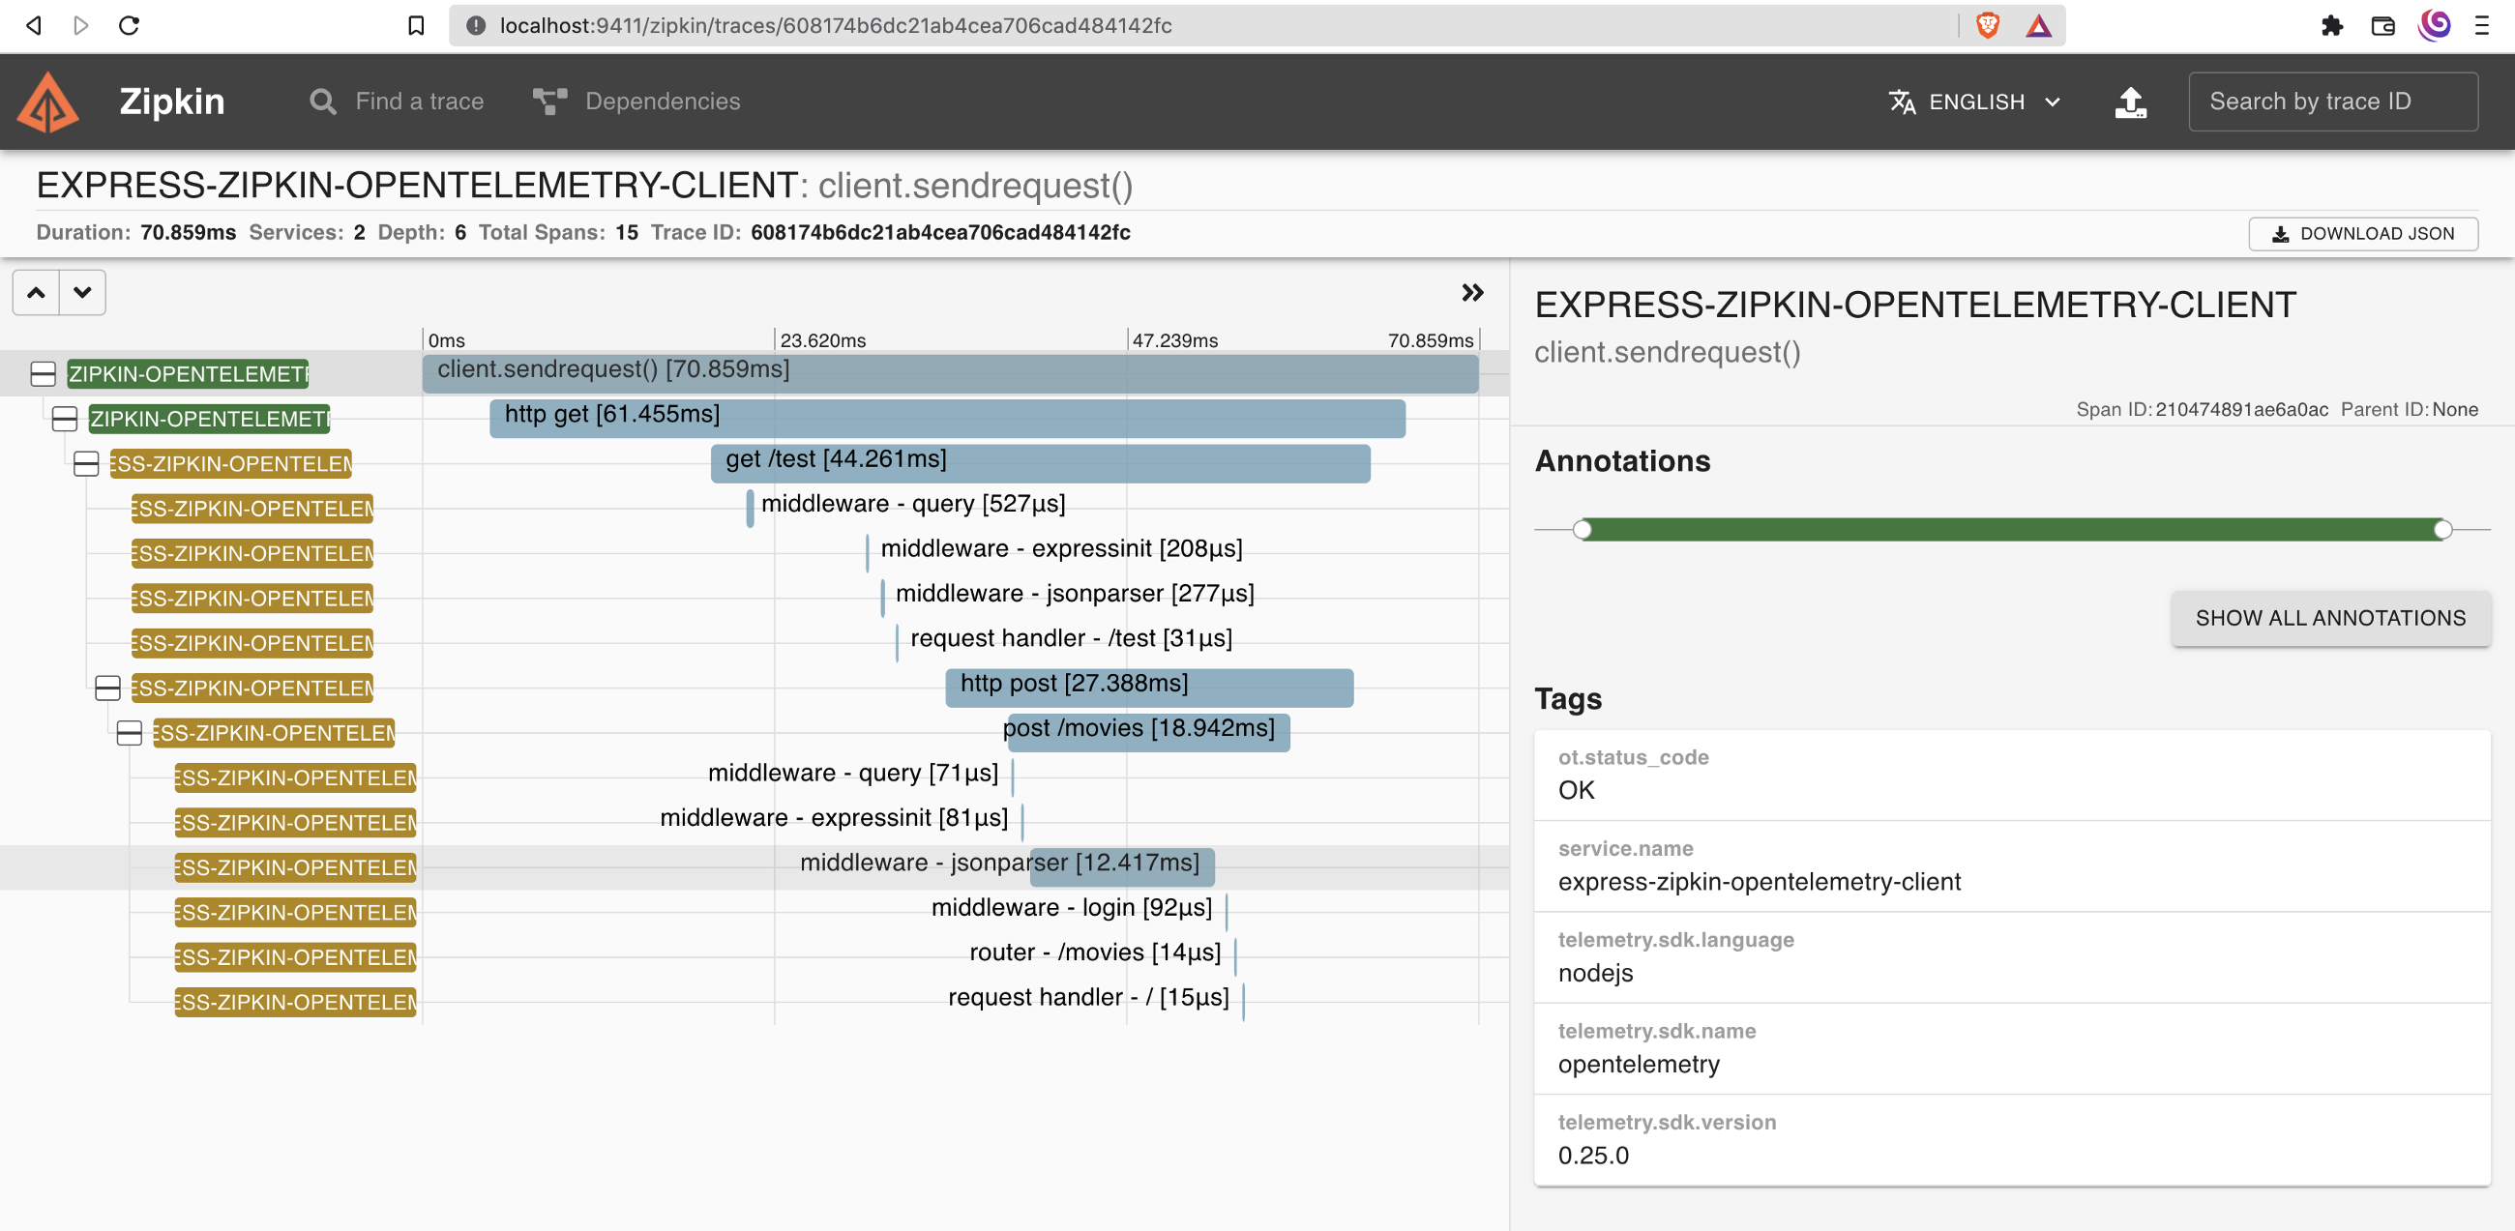
Task: Select middleware - jsonparser 277µs row
Action: pos(754,599)
